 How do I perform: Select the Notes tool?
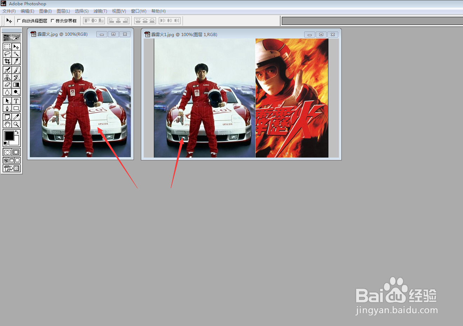coord(7,117)
